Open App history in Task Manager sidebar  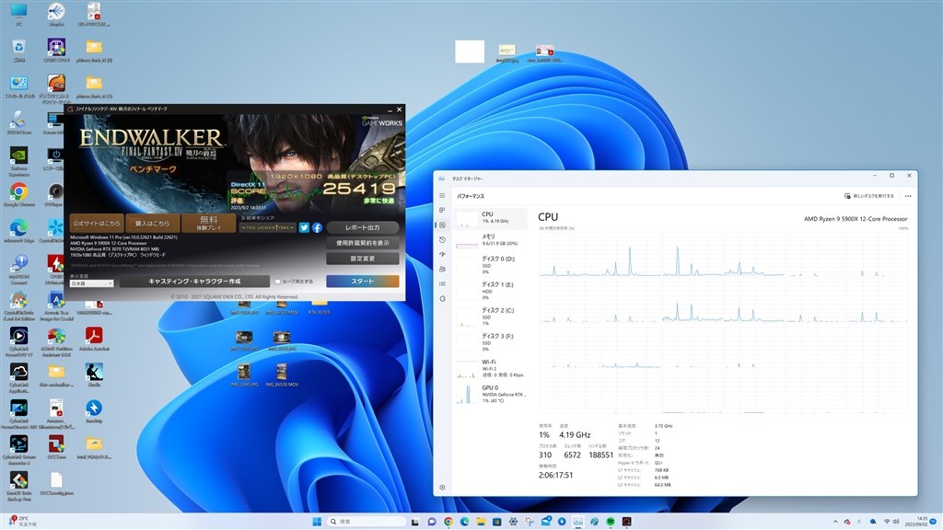click(443, 240)
